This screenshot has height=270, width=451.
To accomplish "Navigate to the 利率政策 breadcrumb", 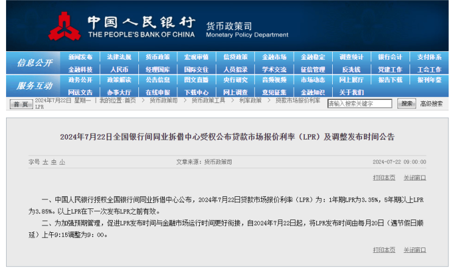I will click(x=250, y=100).
